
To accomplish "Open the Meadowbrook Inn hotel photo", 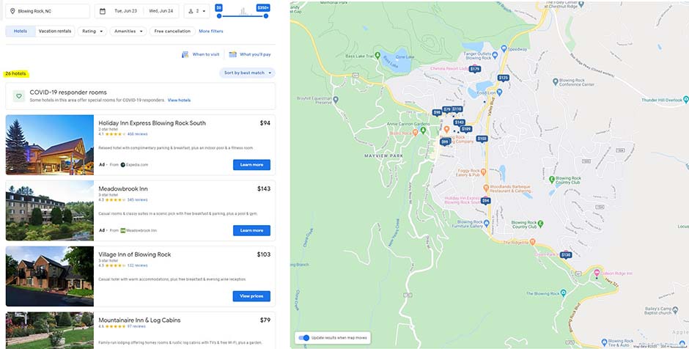I will [50, 210].
